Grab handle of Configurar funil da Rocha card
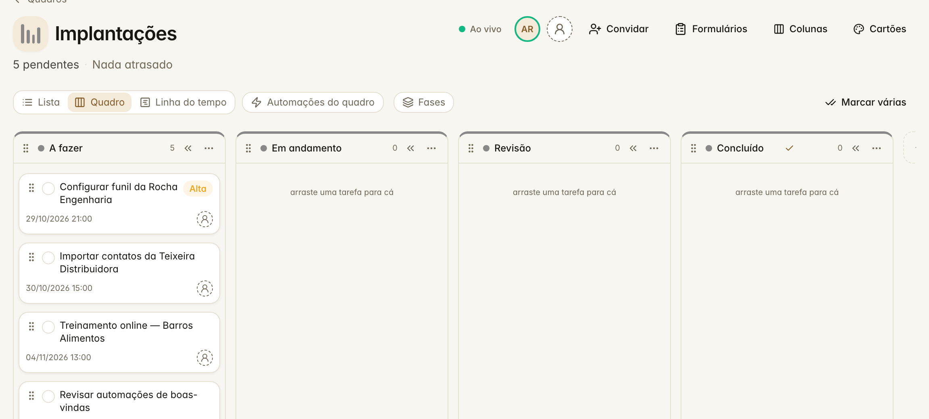Screen dimensions: 929x419 (x=31, y=188)
